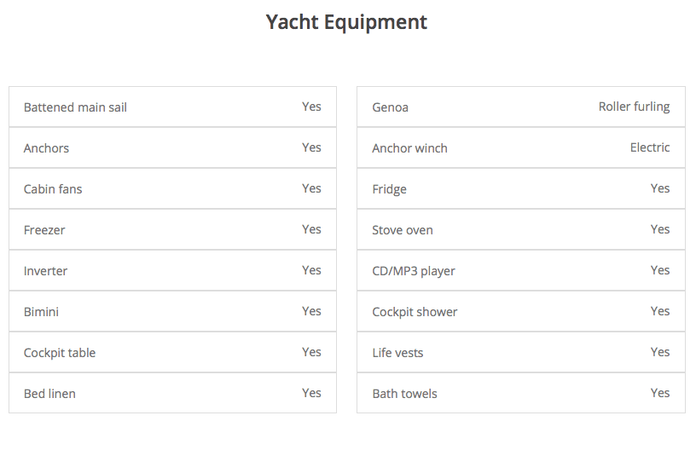Click the Bimini row label
696x450 pixels.
[x=41, y=312]
